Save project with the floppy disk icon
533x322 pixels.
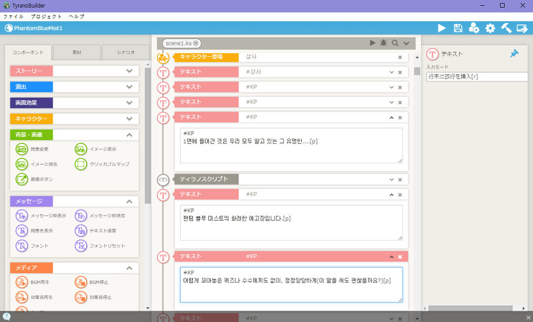pos(458,28)
